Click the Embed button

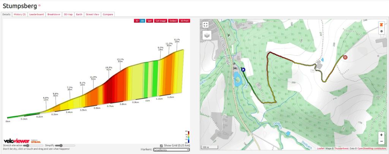(173, 21)
